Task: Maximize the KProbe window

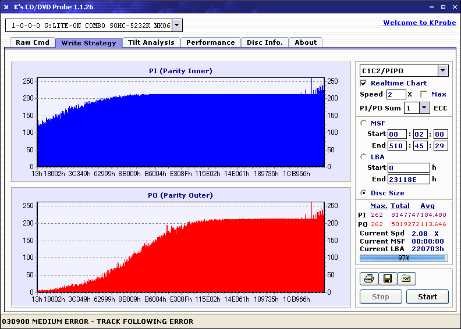Action: point(443,7)
